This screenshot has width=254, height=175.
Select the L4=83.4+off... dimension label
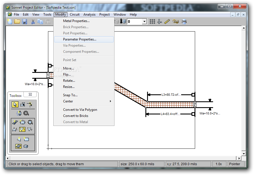(170, 114)
